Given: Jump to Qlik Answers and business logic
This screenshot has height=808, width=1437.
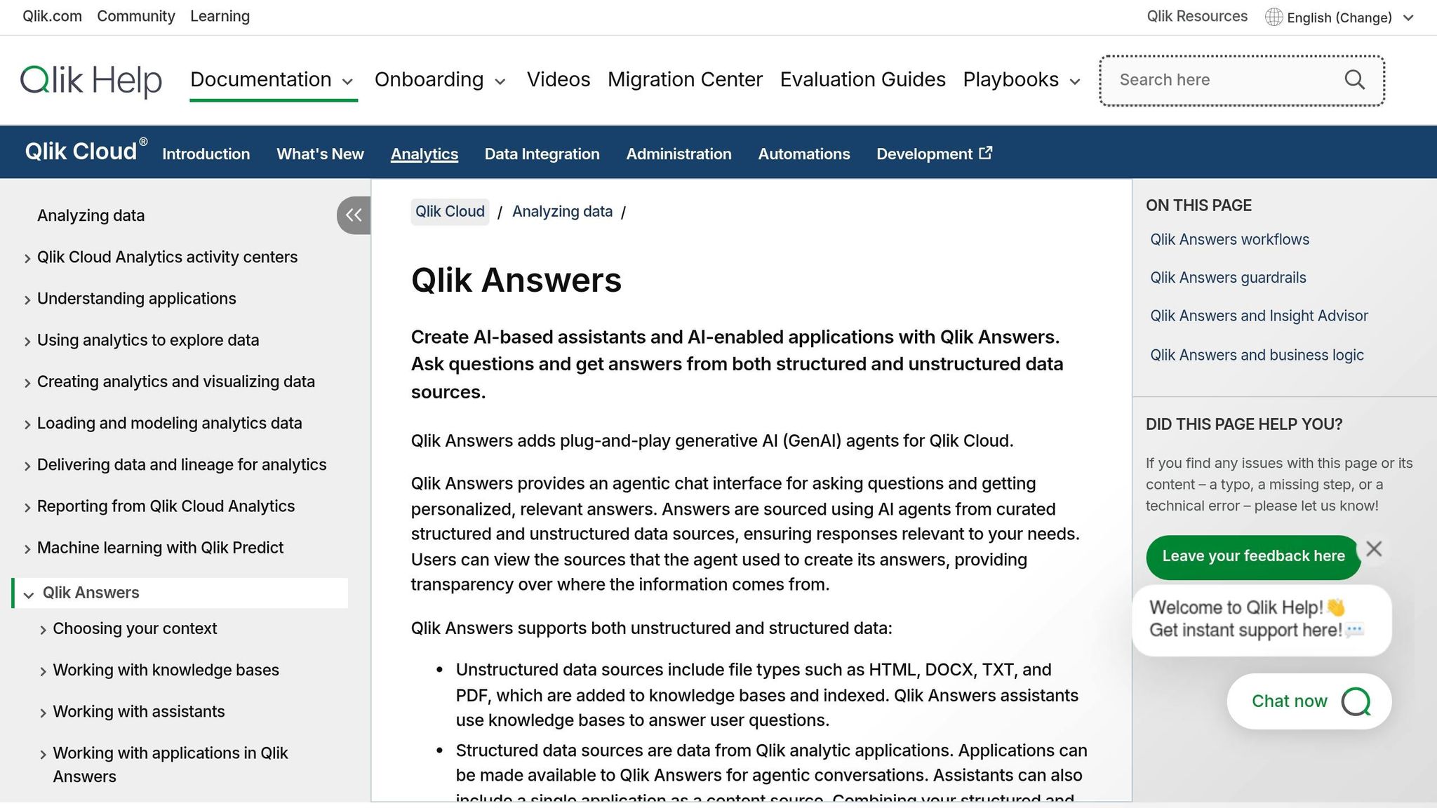Looking at the screenshot, I should [x=1257, y=355].
